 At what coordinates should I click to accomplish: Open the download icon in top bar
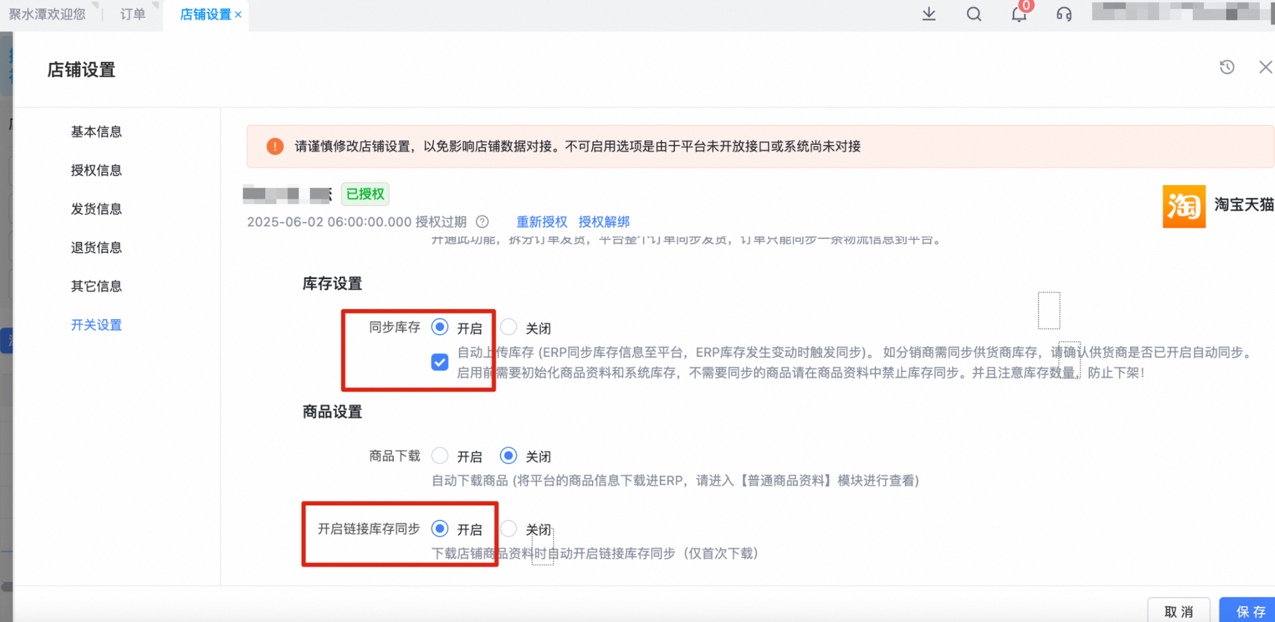929,14
